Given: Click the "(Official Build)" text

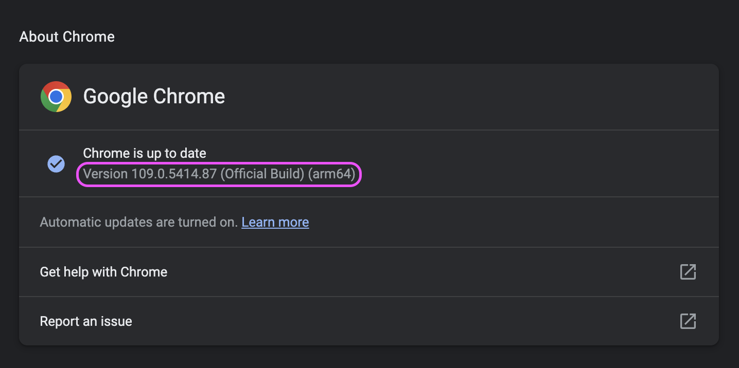Looking at the screenshot, I should click(262, 174).
